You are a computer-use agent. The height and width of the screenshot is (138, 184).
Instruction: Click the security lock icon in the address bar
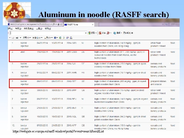click(59, 24)
